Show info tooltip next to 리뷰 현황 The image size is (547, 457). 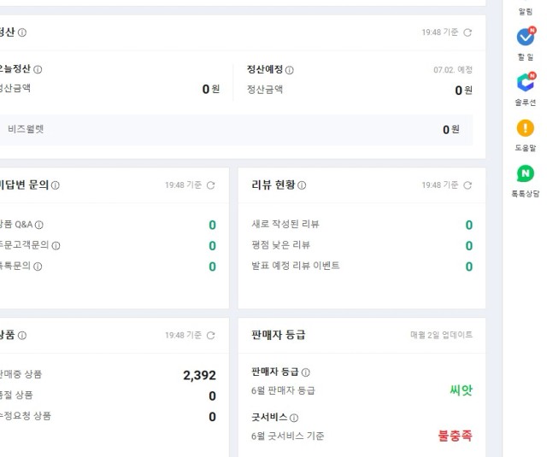[302, 185]
